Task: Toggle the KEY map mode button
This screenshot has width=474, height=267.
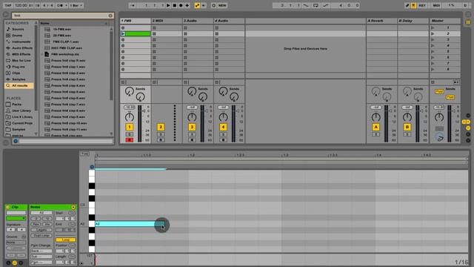Action: (422, 5)
